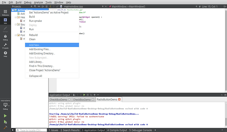Select Add New... menu entry
The width and height of the screenshot is (227, 132).
[x=52, y=45]
